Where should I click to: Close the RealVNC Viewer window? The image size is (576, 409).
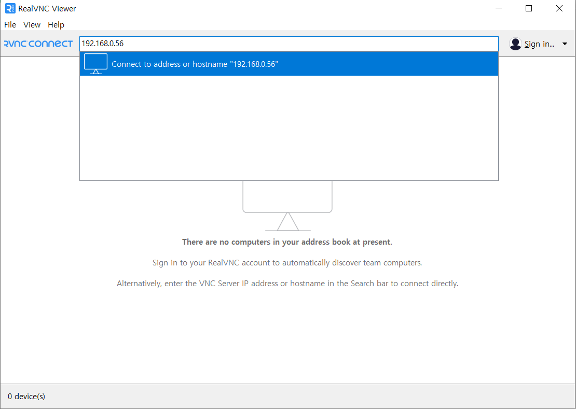coord(559,8)
